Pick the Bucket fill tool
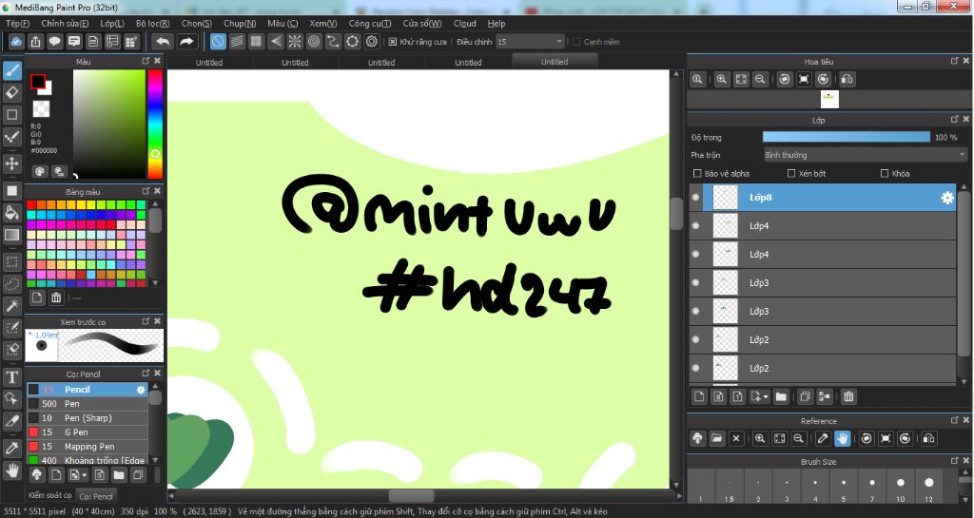Image resolution: width=974 pixels, height=518 pixels. [11, 213]
